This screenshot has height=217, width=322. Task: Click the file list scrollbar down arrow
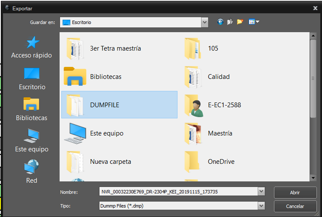point(313,178)
